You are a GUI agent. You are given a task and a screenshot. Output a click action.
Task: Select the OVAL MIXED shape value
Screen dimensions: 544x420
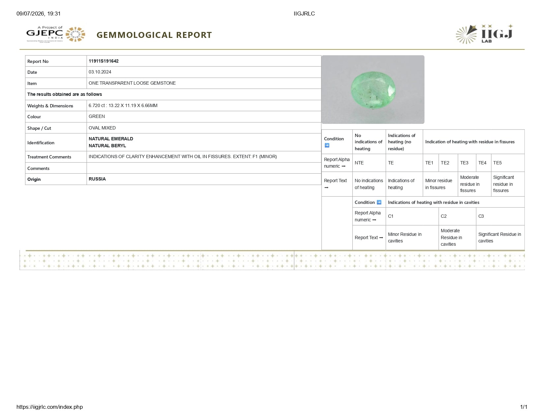[102, 128]
